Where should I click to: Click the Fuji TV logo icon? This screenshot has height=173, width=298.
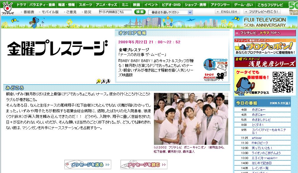click(x=8, y=8)
